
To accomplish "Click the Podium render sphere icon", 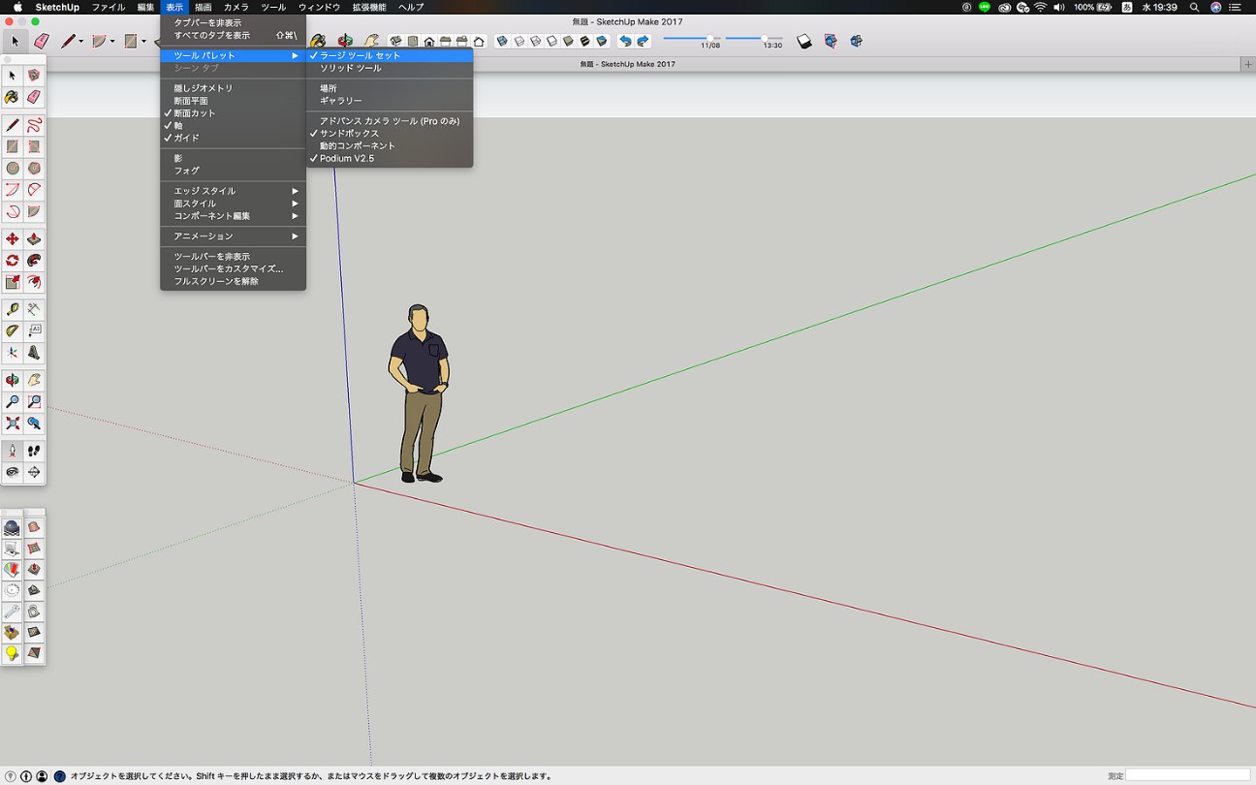I will click(x=12, y=527).
